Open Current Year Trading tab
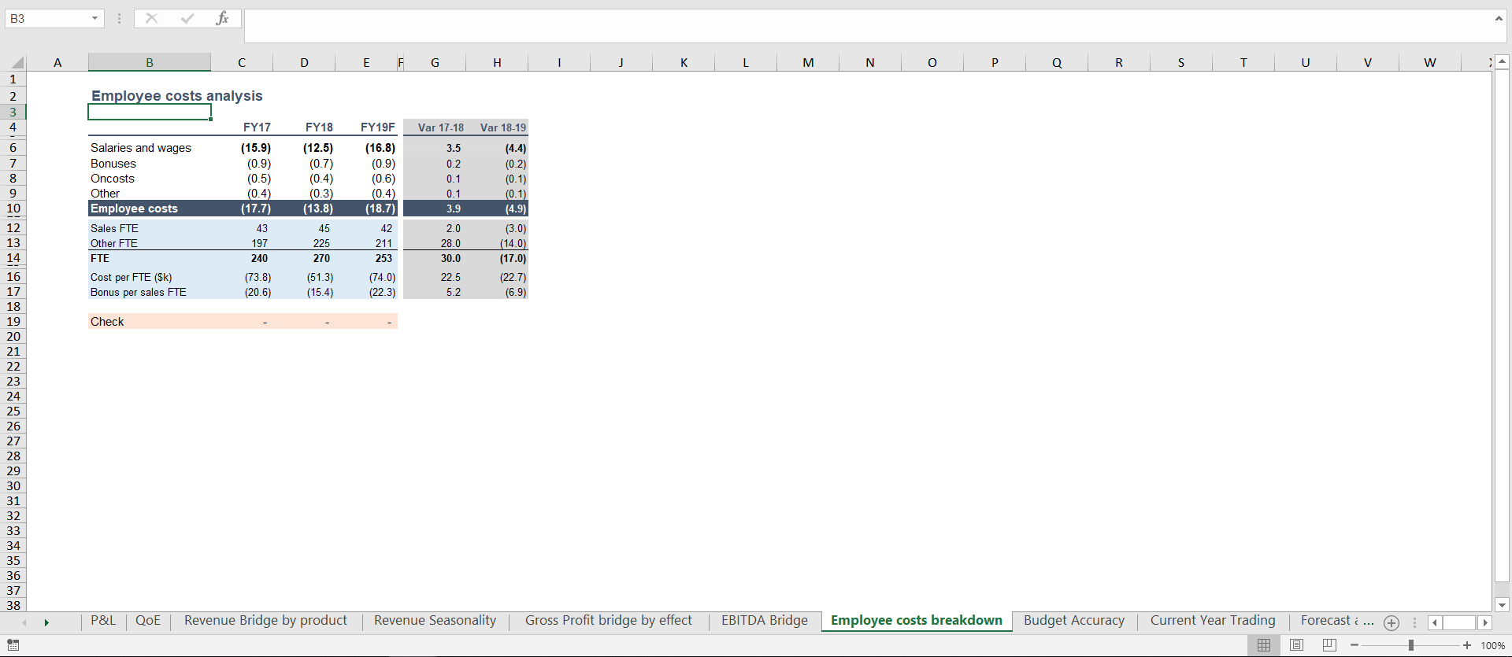Image resolution: width=1512 pixels, height=657 pixels. pos(1213,621)
